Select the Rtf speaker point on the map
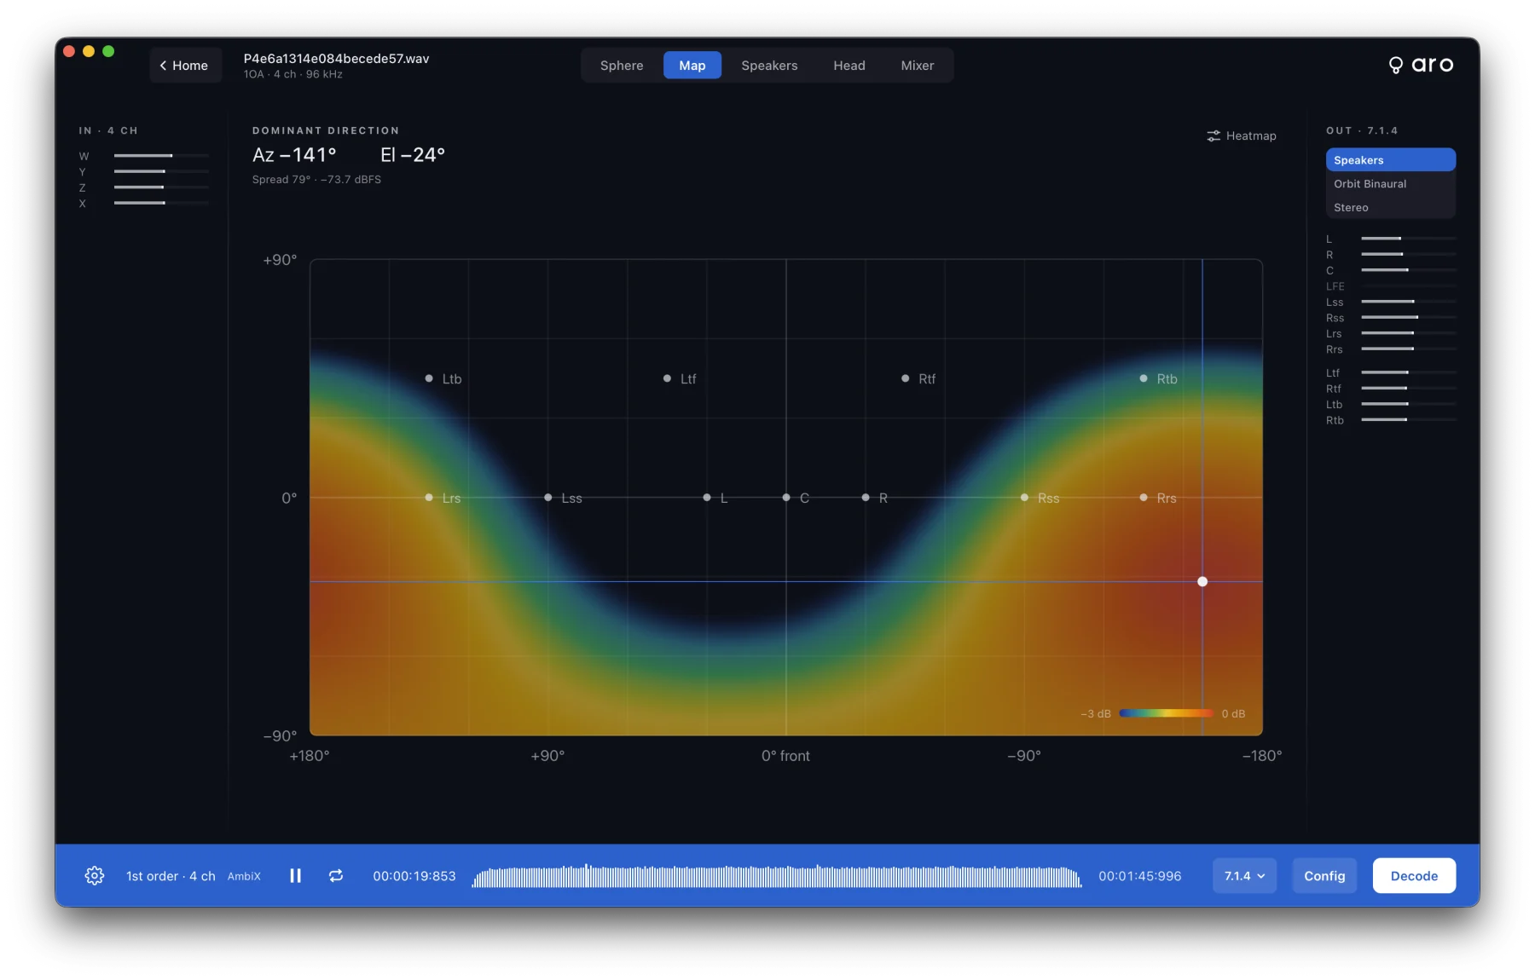1535x980 pixels. [x=906, y=378]
